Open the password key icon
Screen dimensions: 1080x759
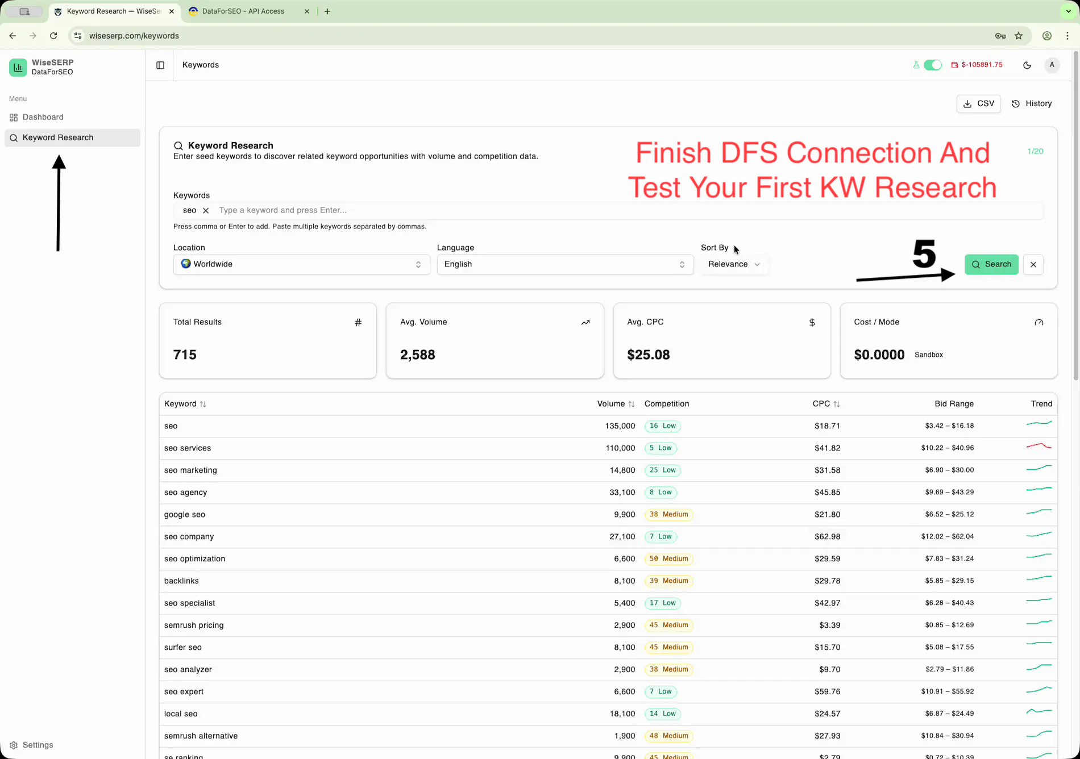(1000, 36)
